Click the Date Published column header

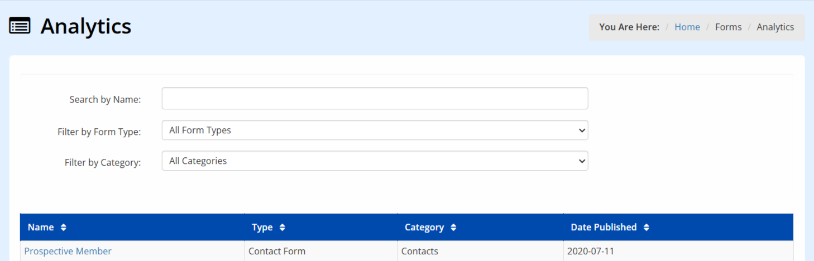coord(604,228)
